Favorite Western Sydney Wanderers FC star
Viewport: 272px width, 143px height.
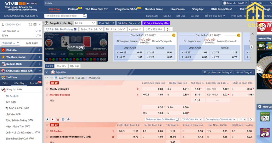pos(47,137)
